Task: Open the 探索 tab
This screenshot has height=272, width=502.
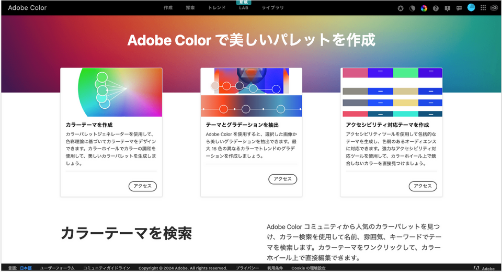Action: pyautogui.click(x=190, y=8)
